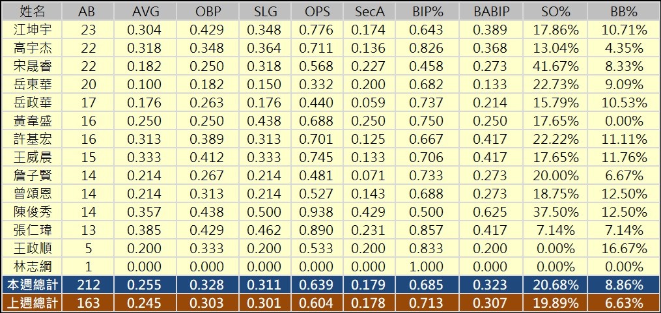Click the BB% column header

coord(624,11)
